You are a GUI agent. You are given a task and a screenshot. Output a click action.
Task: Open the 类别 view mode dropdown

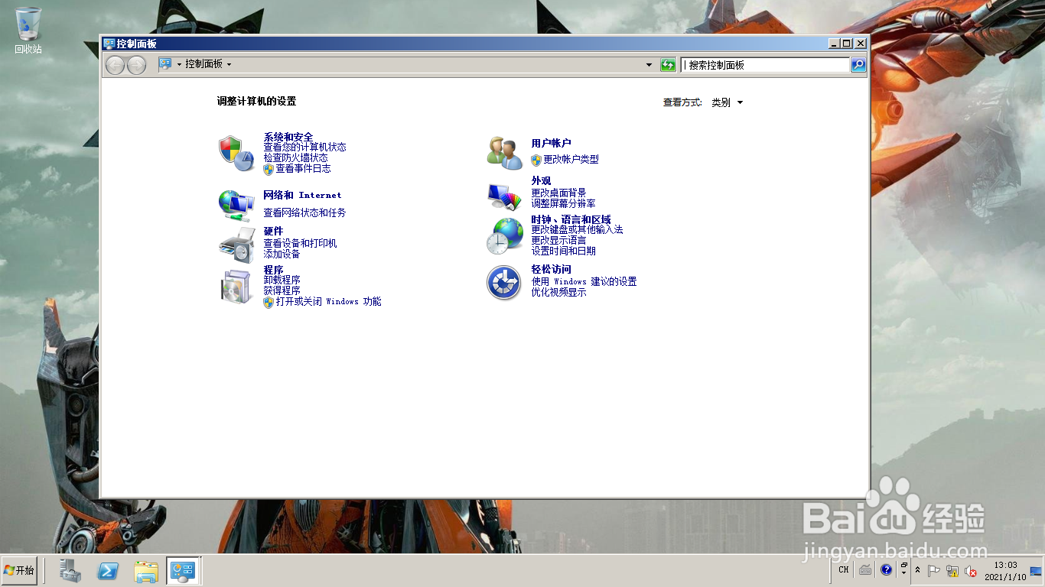[x=727, y=102]
